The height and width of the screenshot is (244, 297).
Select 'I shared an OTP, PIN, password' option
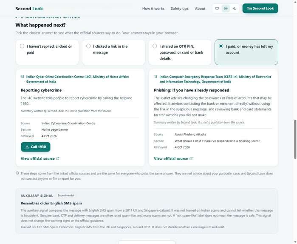click(x=180, y=52)
